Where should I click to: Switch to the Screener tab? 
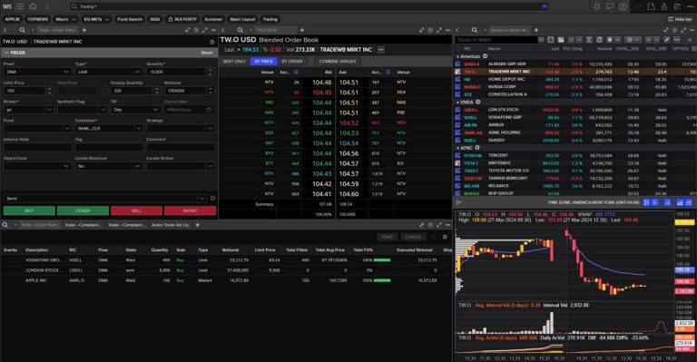tap(213, 19)
